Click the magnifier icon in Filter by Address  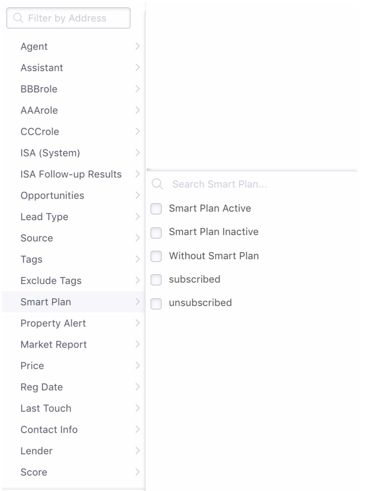[18, 18]
